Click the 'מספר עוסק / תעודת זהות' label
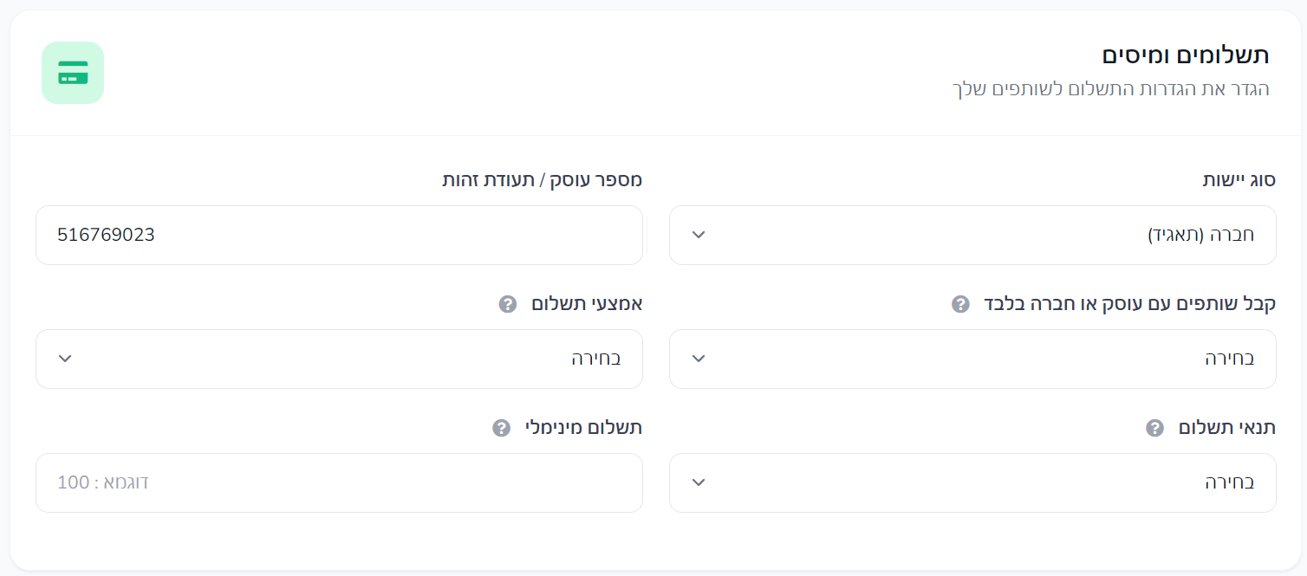Image resolution: width=1307 pixels, height=576 pixels. tap(542, 180)
